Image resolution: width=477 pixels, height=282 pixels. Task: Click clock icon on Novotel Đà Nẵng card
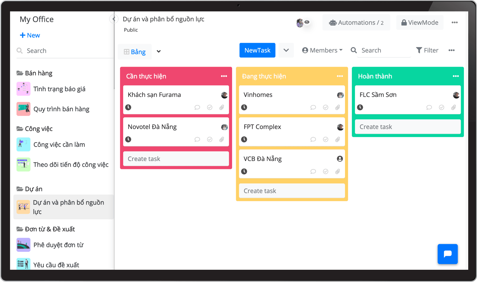pyautogui.click(x=128, y=139)
